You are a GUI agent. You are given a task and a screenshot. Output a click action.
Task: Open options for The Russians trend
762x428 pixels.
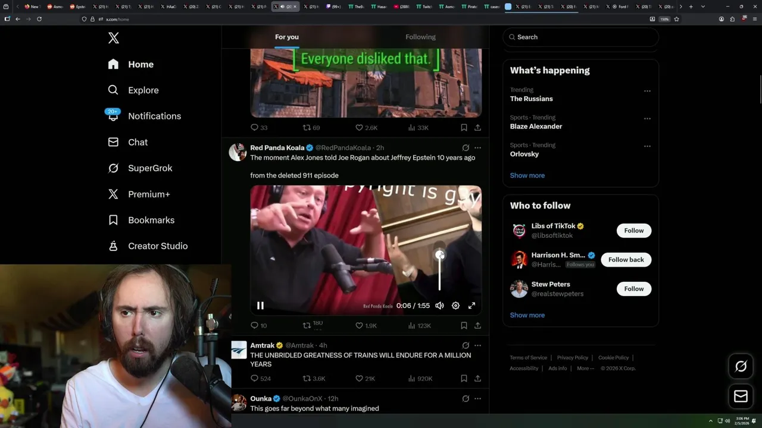(647, 91)
